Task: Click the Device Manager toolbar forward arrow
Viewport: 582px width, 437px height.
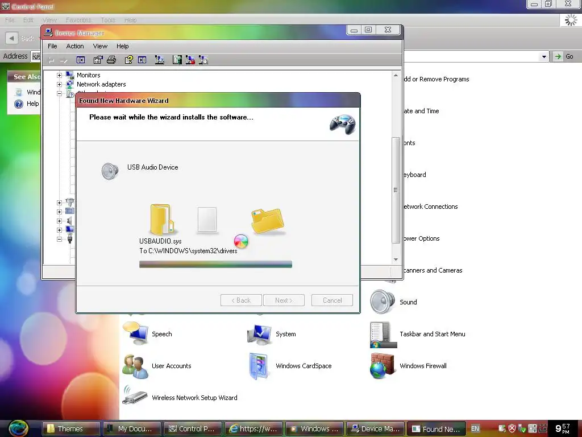Action: tap(64, 60)
